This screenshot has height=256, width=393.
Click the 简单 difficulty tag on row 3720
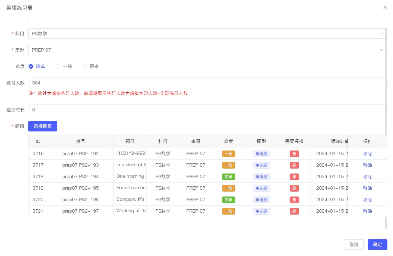[228, 199]
